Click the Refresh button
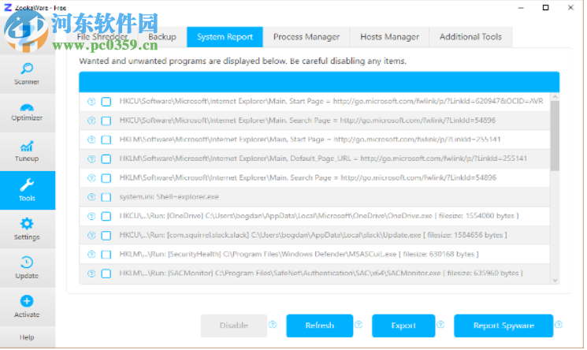This screenshot has width=587, height=350. (x=320, y=326)
